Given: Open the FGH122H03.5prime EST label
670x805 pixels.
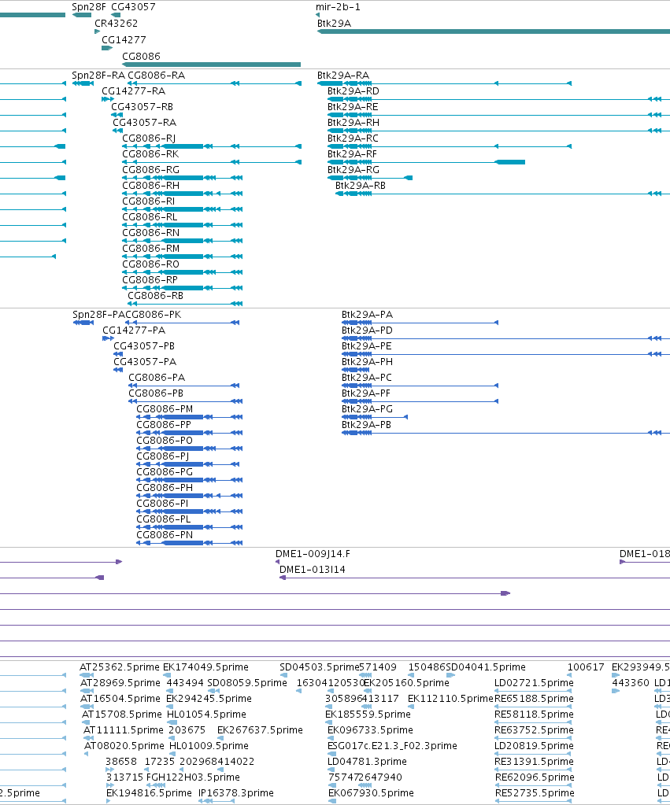Looking at the screenshot, I should pyautogui.click(x=193, y=777).
